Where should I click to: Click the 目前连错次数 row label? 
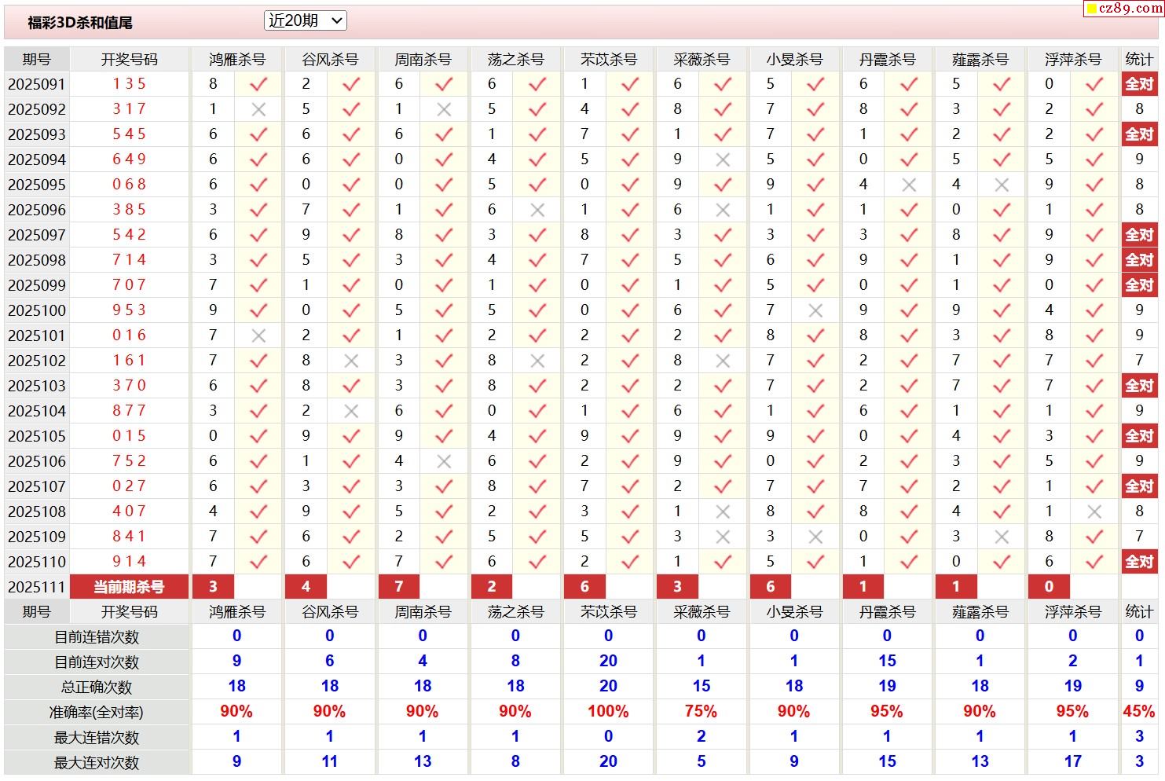97,637
